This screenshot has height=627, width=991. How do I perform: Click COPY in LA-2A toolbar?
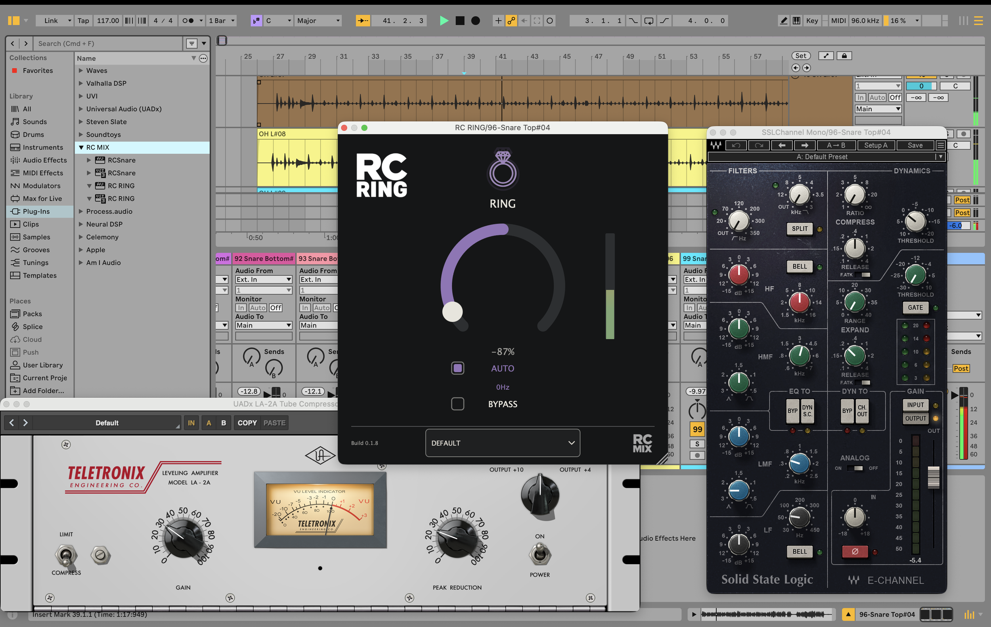pos(247,423)
